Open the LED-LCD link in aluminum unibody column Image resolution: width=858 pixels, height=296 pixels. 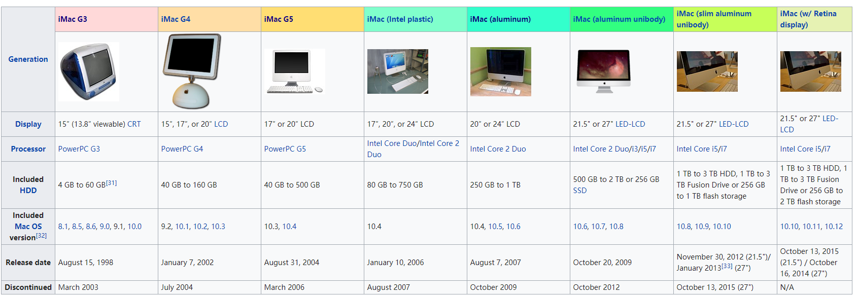(x=630, y=124)
